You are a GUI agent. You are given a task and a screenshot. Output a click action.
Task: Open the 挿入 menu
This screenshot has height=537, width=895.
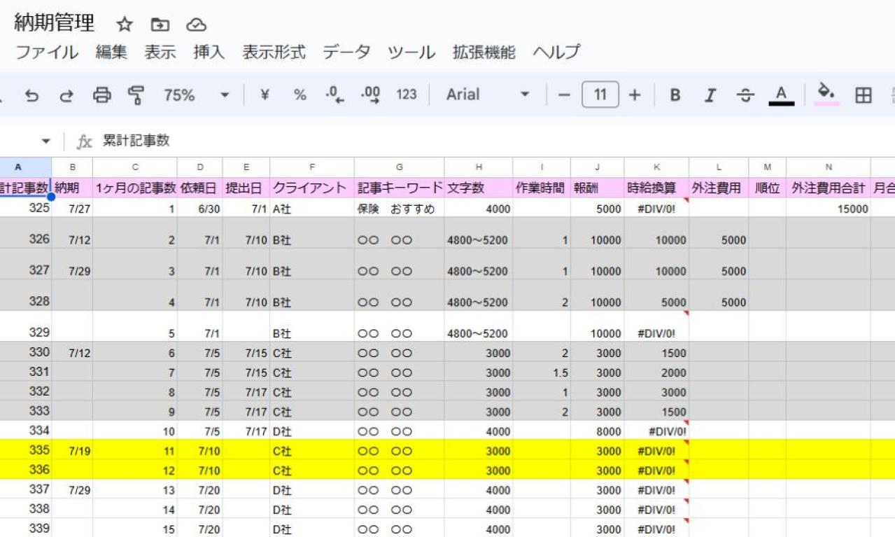(x=209, y=53)
